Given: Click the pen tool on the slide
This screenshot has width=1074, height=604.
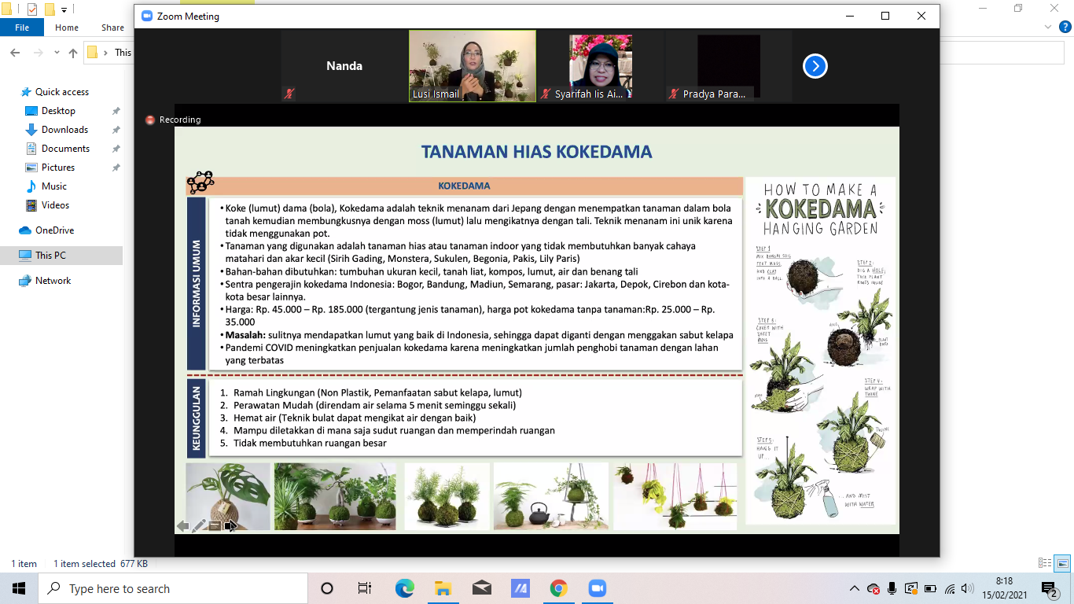Looking at the screenshot, I should (198, 525).
